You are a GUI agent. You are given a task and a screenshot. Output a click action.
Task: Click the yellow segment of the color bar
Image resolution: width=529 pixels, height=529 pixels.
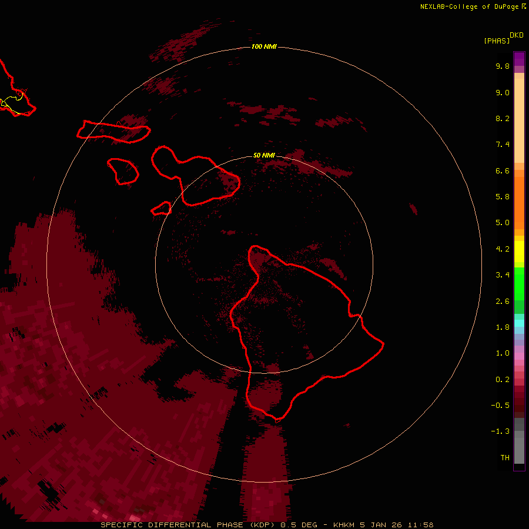(519, 252)
